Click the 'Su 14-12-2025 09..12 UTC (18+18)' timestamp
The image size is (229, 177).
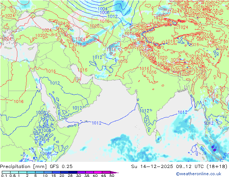179,167
